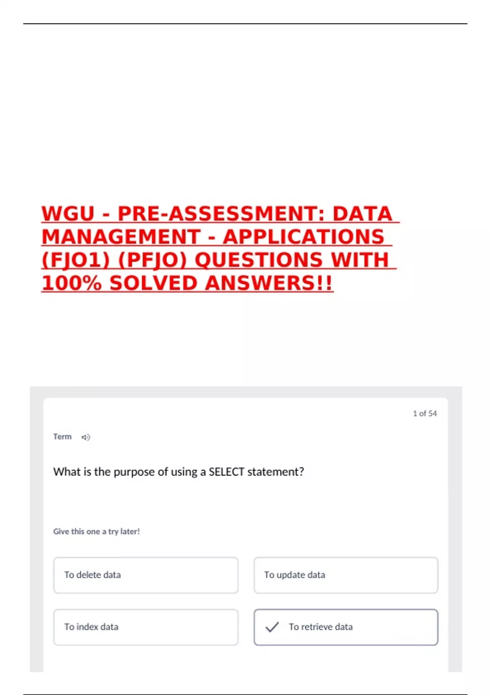Select the "To retrieve data" answer text
491x695 pixels.
coord(321,627)
